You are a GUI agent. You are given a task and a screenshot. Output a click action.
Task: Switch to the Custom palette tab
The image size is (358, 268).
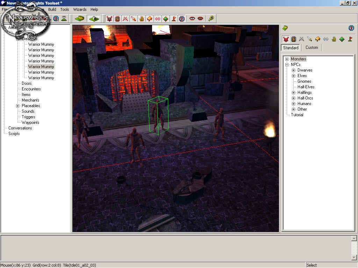coord(312,47)
